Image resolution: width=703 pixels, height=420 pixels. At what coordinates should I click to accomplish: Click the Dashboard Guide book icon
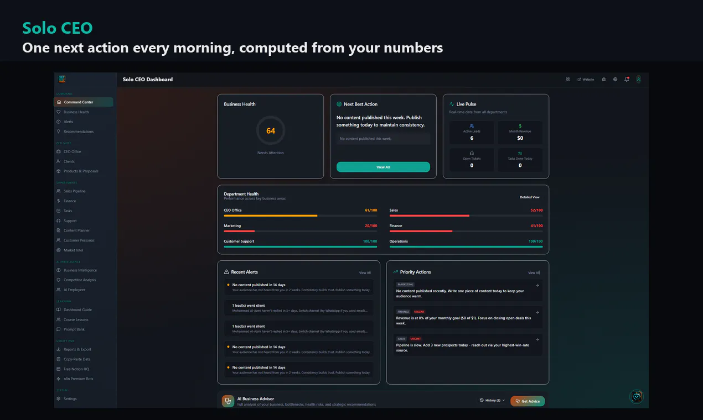(59, 310)
